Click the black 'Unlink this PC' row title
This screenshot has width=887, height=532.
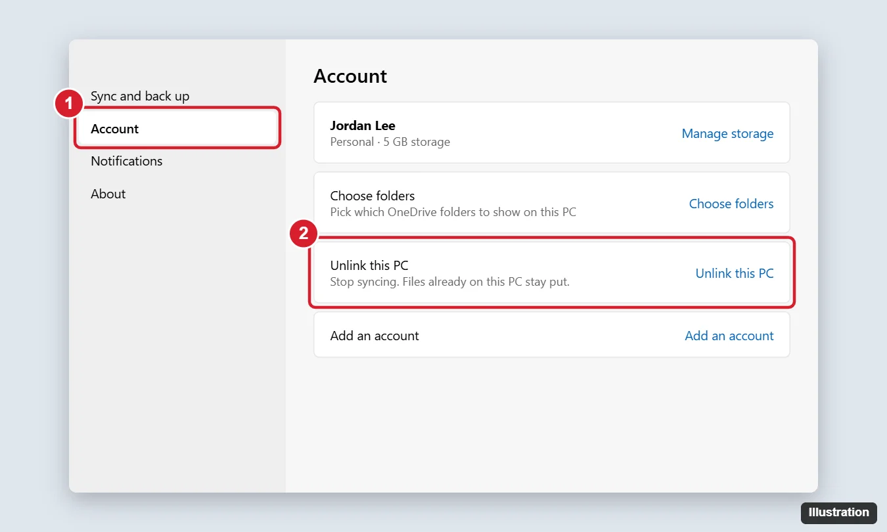[x=369, y=265]
